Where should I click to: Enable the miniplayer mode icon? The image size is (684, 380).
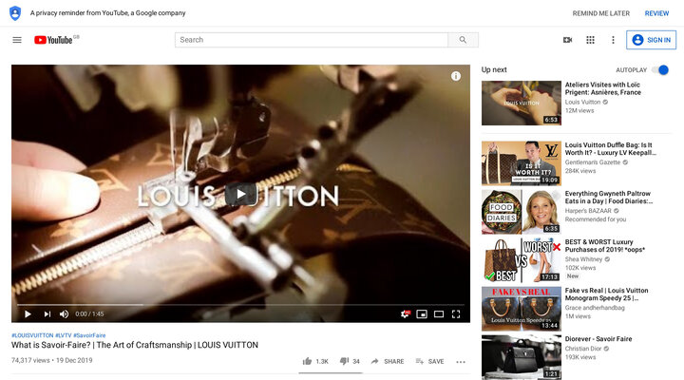[422, 314]
